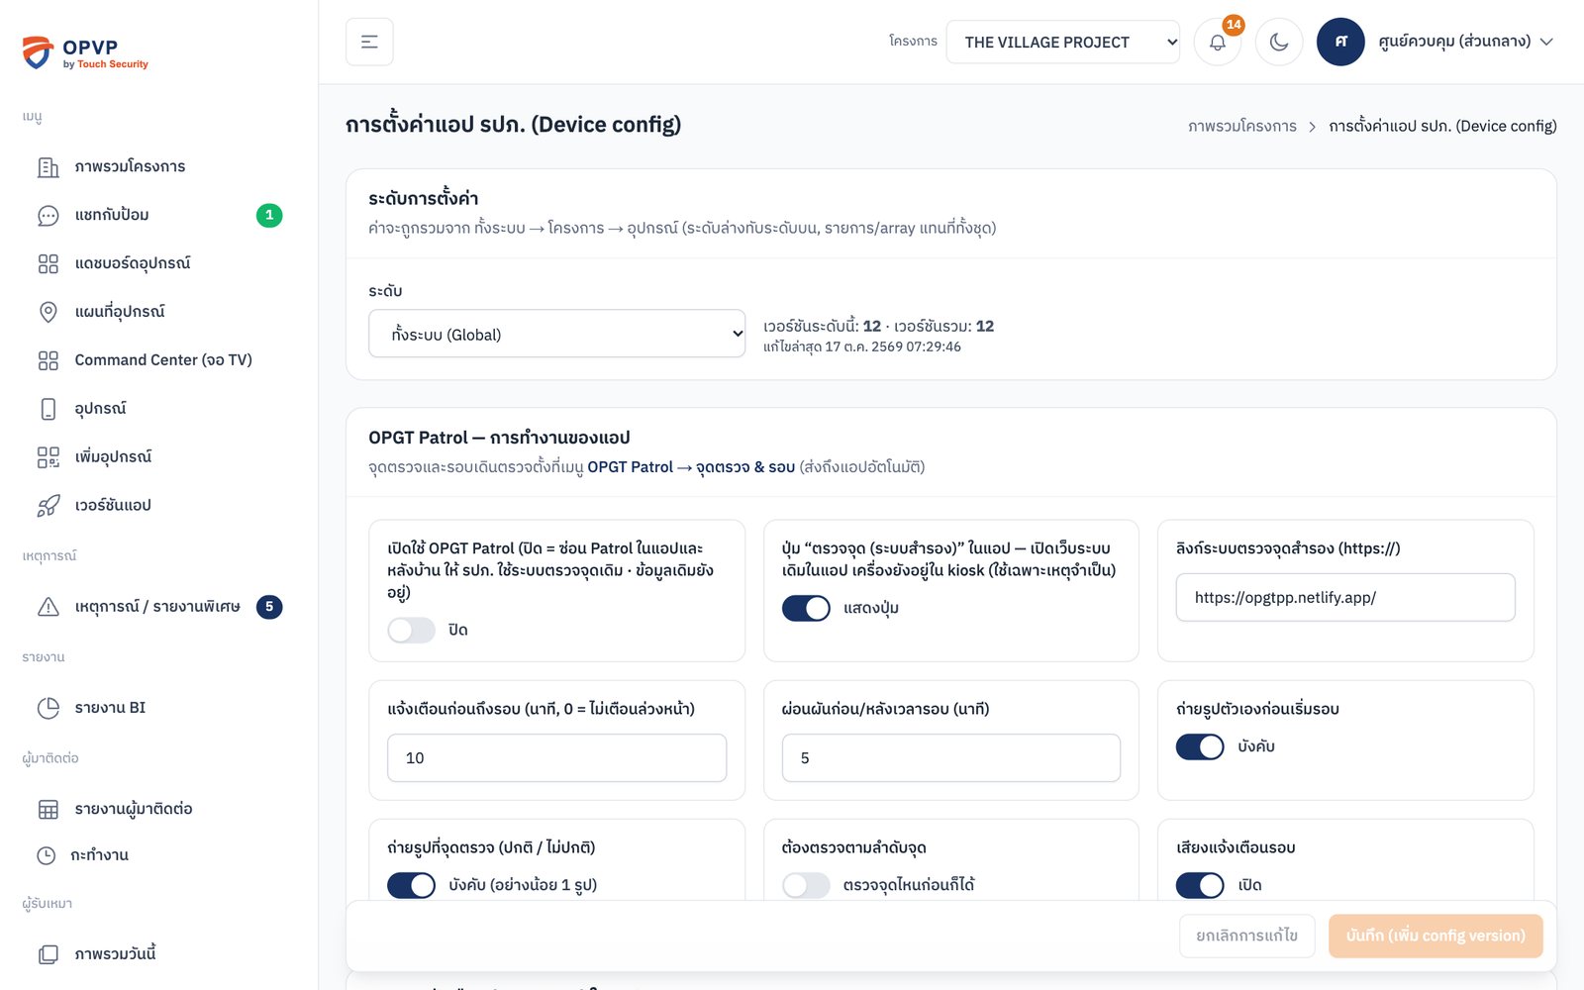
Task: Click the map pin icon beside แผนที่อุปกรณ์
Action: point(49,312)
